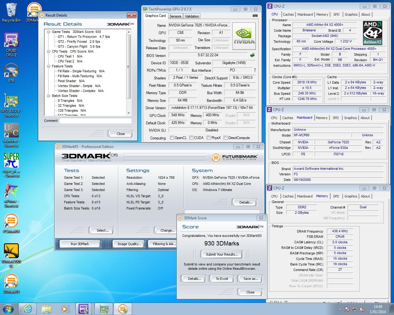Click the GPU-Z screenshot camera icon
This screenshot has height=315, width=394.
click(x=255, y=16)
